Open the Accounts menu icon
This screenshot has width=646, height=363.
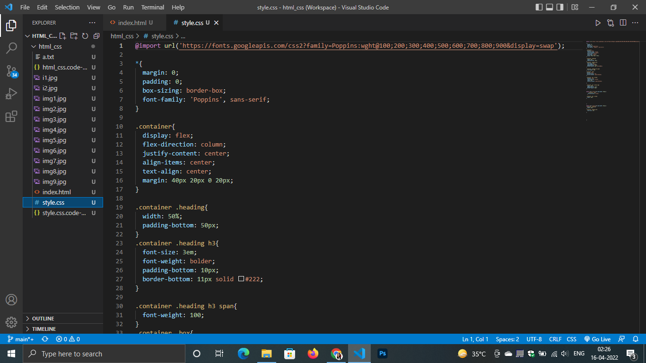pos(11,300)
